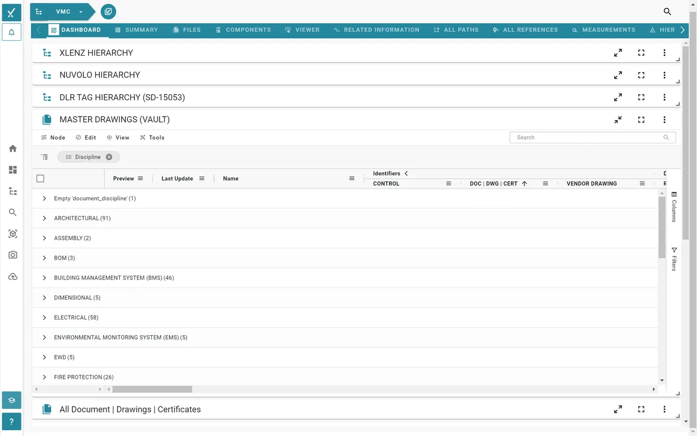Click the notifications bell icon
This screenshot has width=697, height=436.
click(12, 33)
